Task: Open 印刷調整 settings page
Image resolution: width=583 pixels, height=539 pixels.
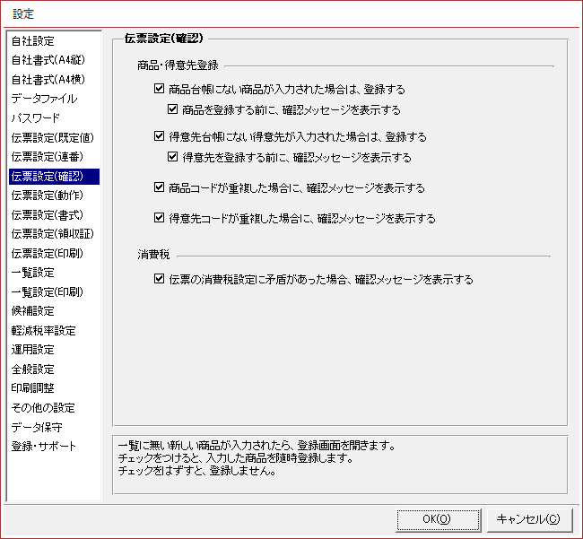Action: pyautogui.click(x=32, y=388)
